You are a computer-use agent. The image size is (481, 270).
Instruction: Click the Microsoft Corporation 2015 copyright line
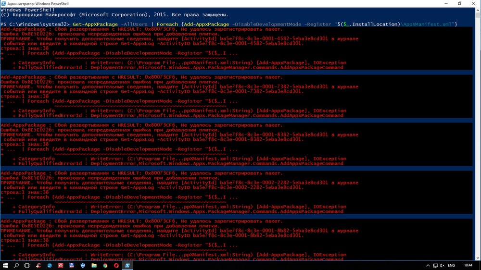[x=114, y=15]
